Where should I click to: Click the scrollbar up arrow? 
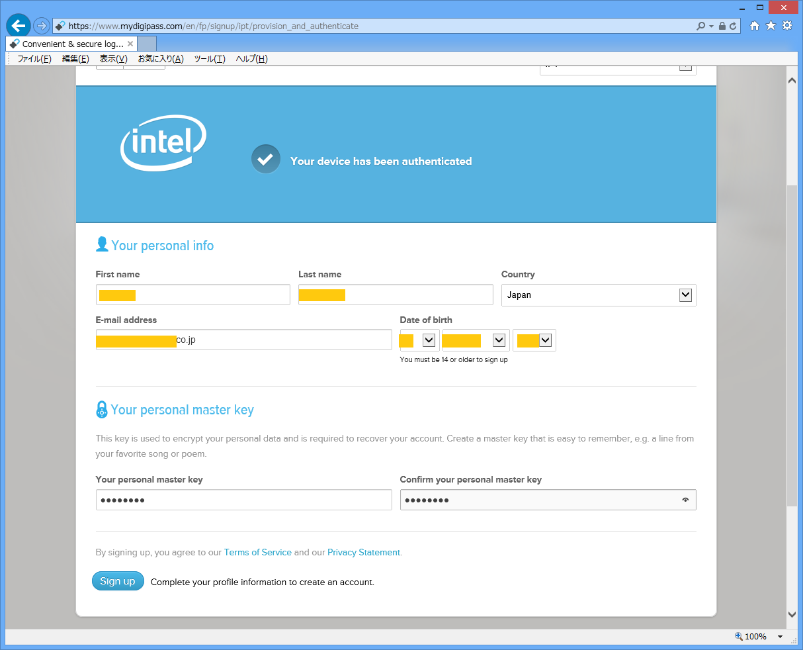[792, 80]
